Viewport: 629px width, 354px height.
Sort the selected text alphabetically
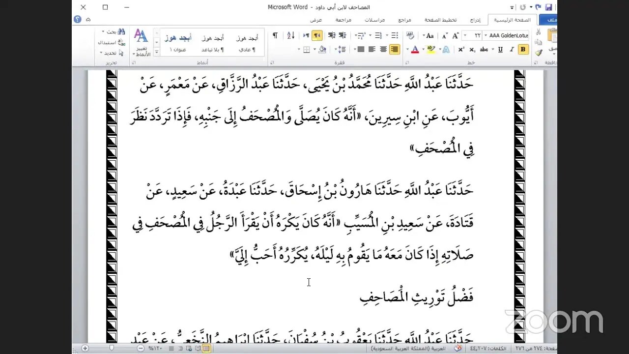[x=291, y=35]
